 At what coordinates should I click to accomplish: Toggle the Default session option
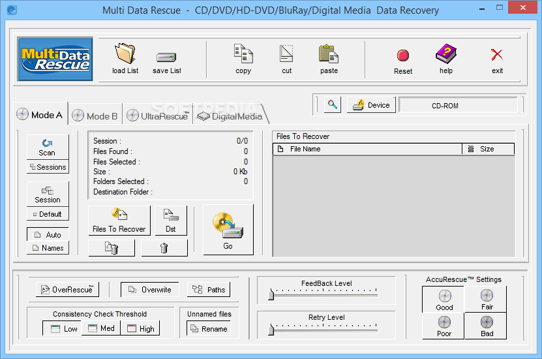coord(48,214)
